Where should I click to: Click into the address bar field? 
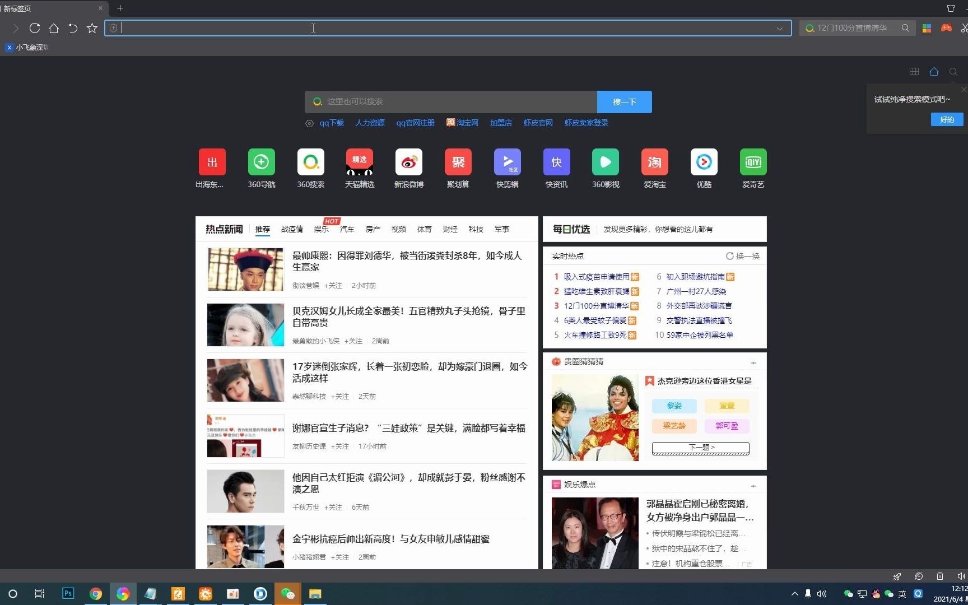(x=448, y=28)
